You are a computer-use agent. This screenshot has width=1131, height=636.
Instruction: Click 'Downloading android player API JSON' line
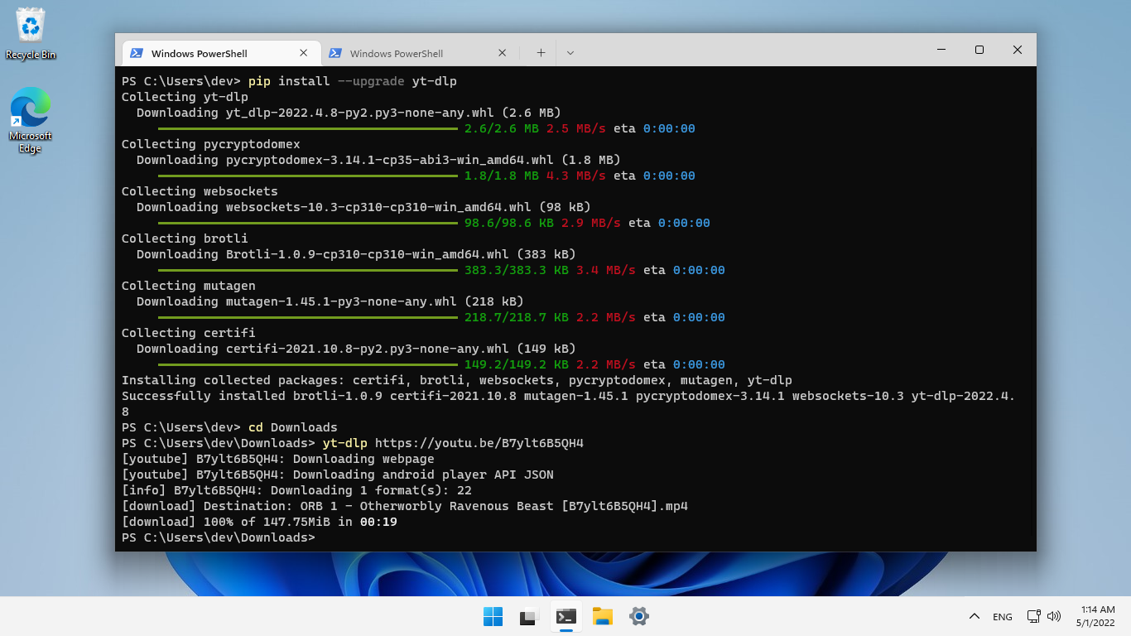(x=337, y=475)
